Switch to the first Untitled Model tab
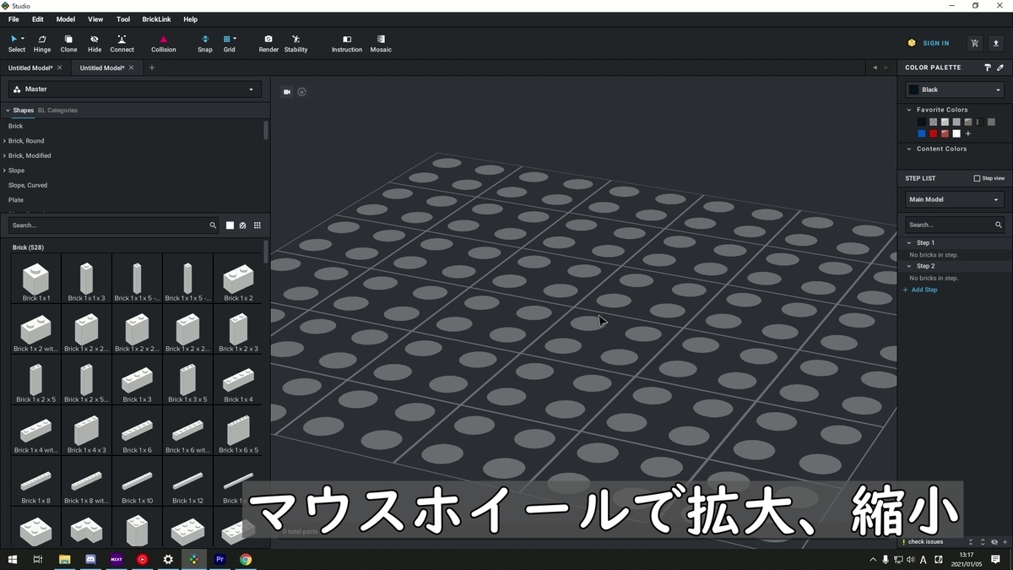Image resolution: width=1013 pixels, height=570 pixels. tap(30, 68)
